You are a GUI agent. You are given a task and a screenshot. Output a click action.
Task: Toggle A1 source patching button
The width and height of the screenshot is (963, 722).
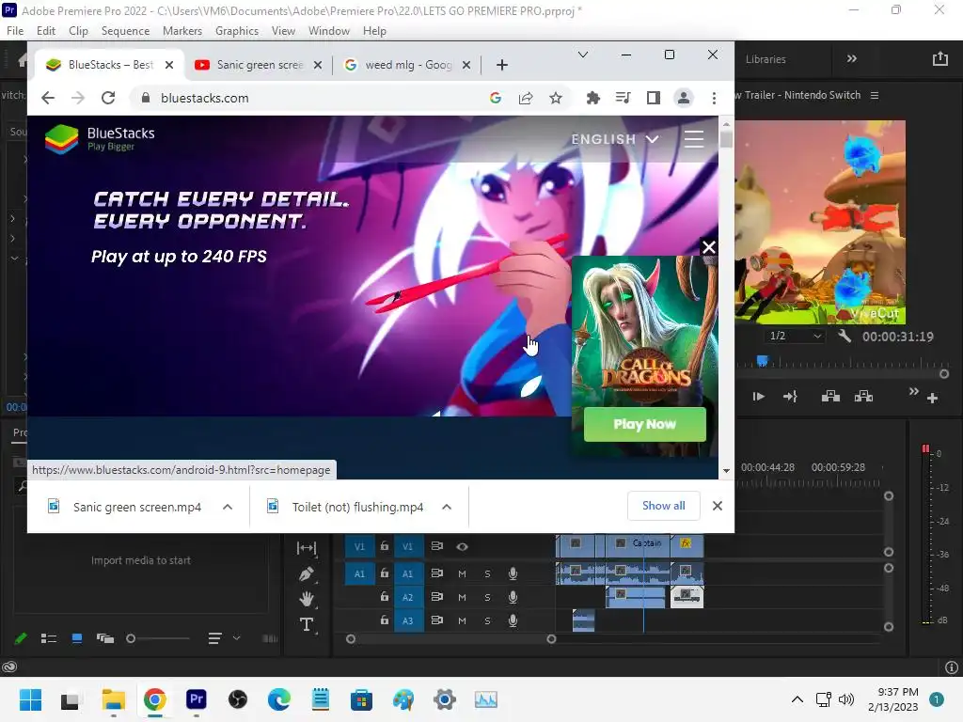click(359, 573)
